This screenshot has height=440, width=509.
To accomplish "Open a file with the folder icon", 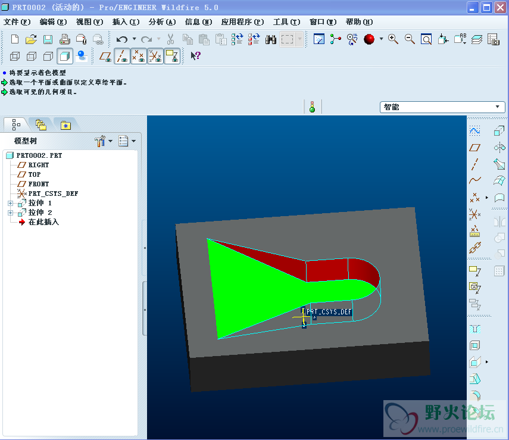I will (x=31, y=39).
